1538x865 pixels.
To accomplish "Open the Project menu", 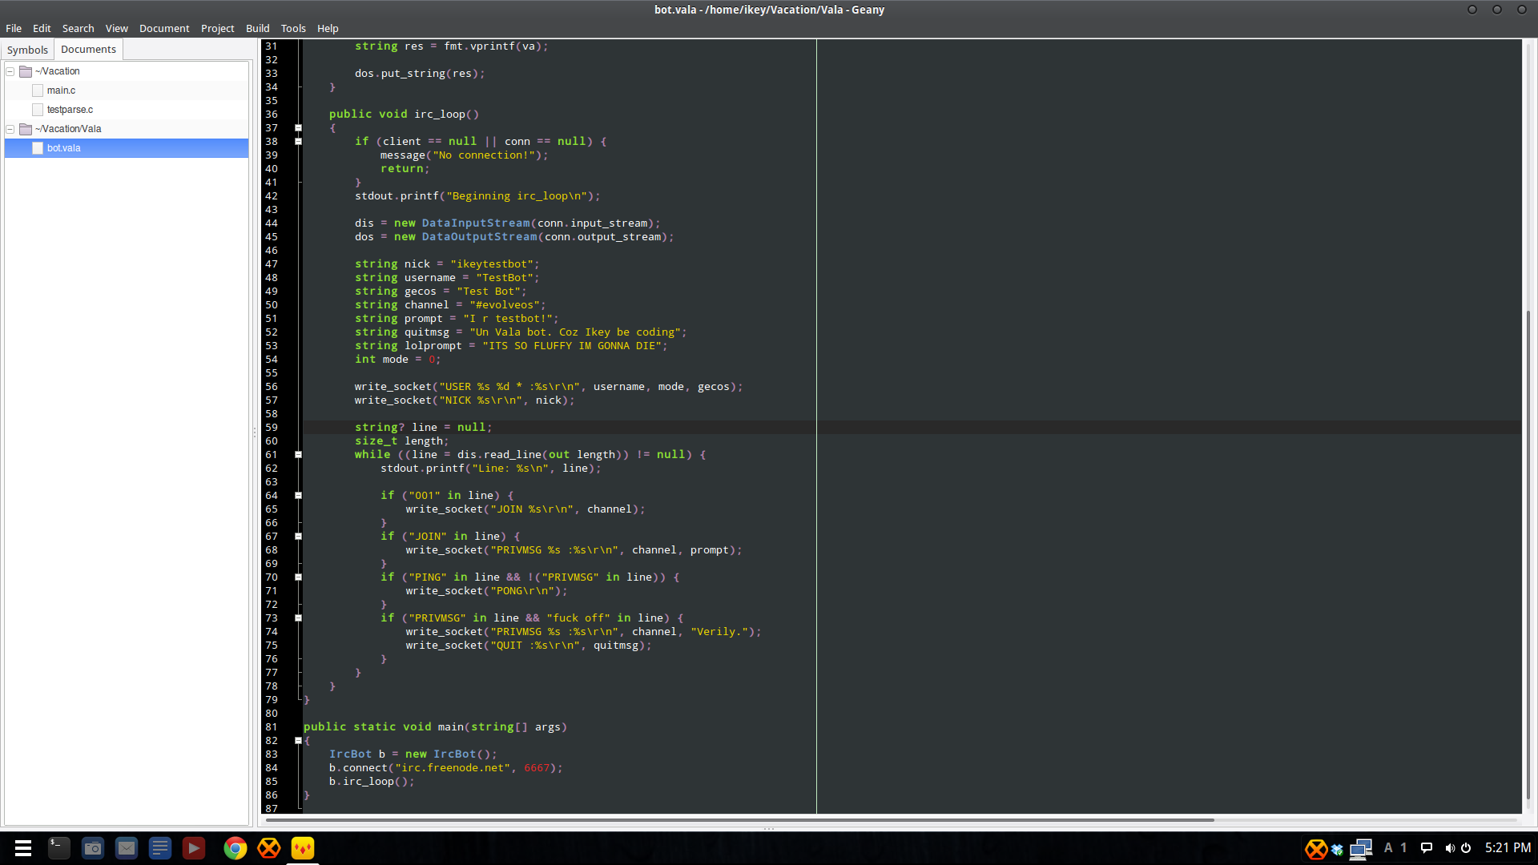I will tap(218, 28).
